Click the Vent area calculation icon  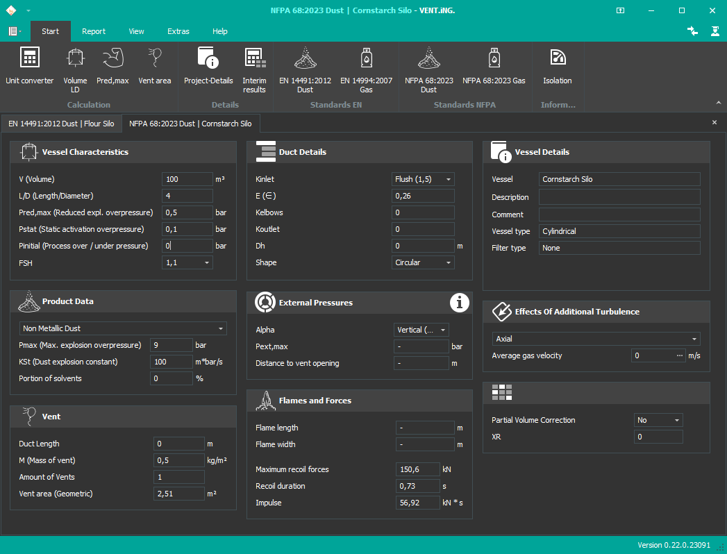(x=154, y=67)
